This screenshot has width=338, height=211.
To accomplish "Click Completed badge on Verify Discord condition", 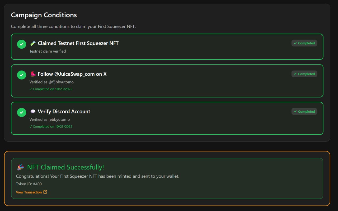I will pyautogui.click(x=304, y=111).
